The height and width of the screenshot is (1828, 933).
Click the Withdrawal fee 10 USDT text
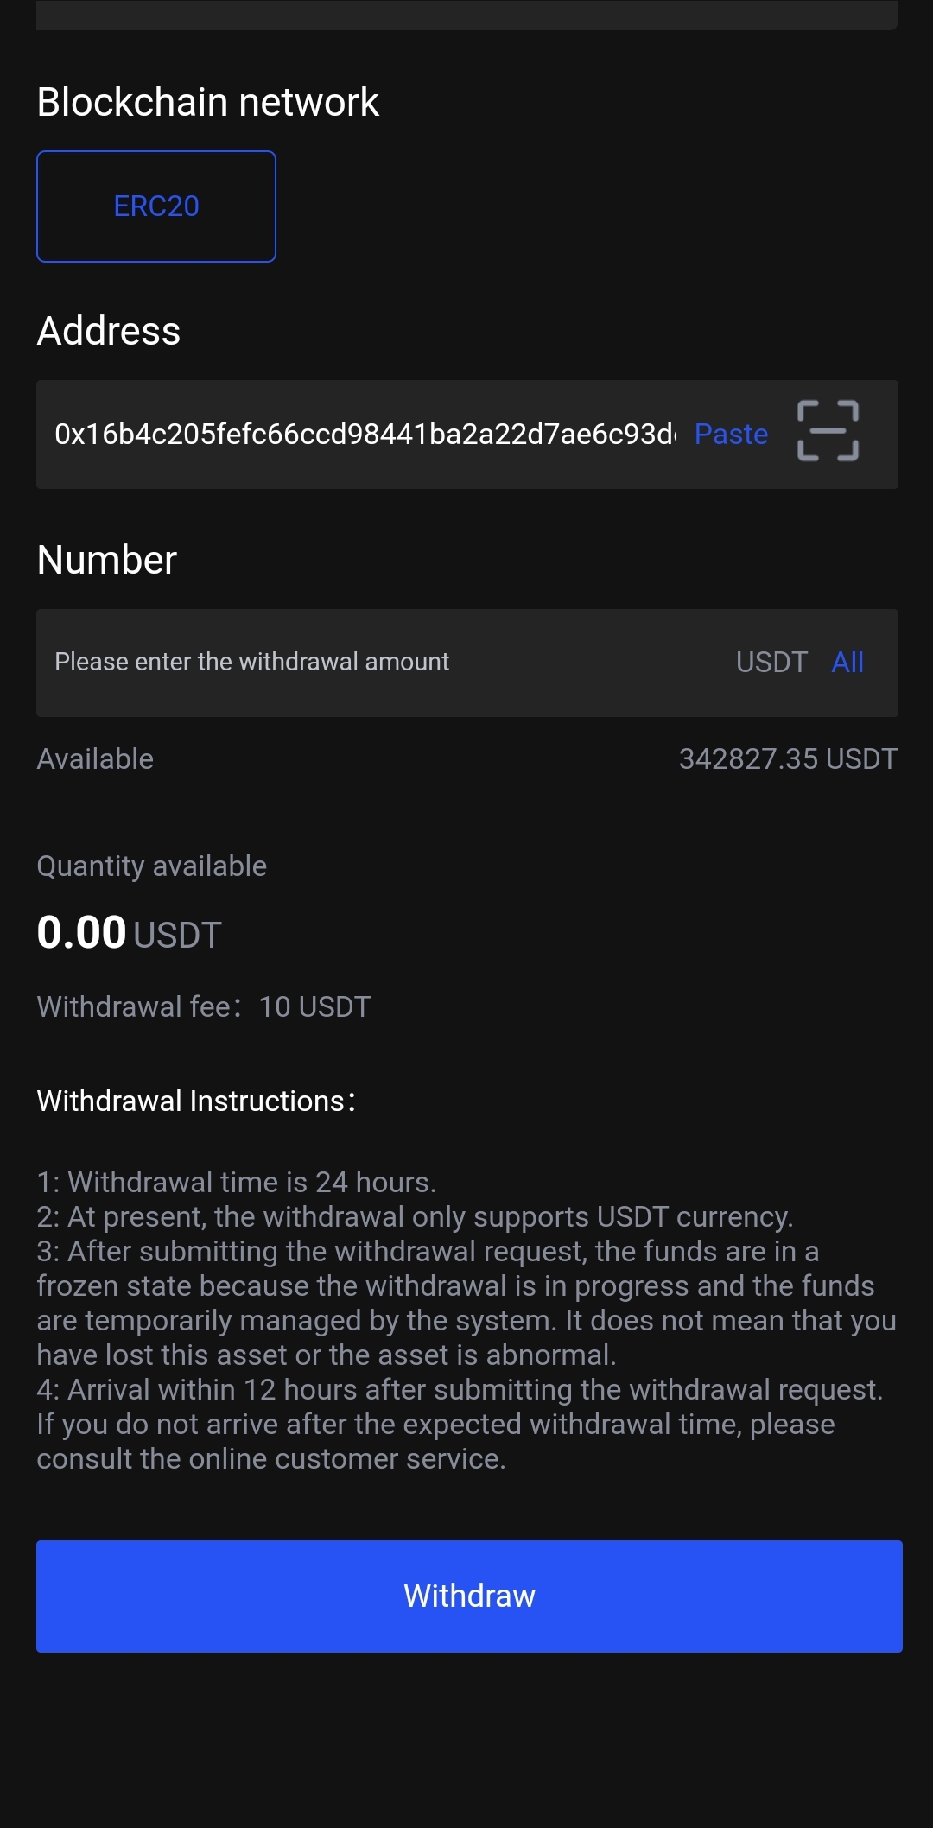[x=204, y=1007]
